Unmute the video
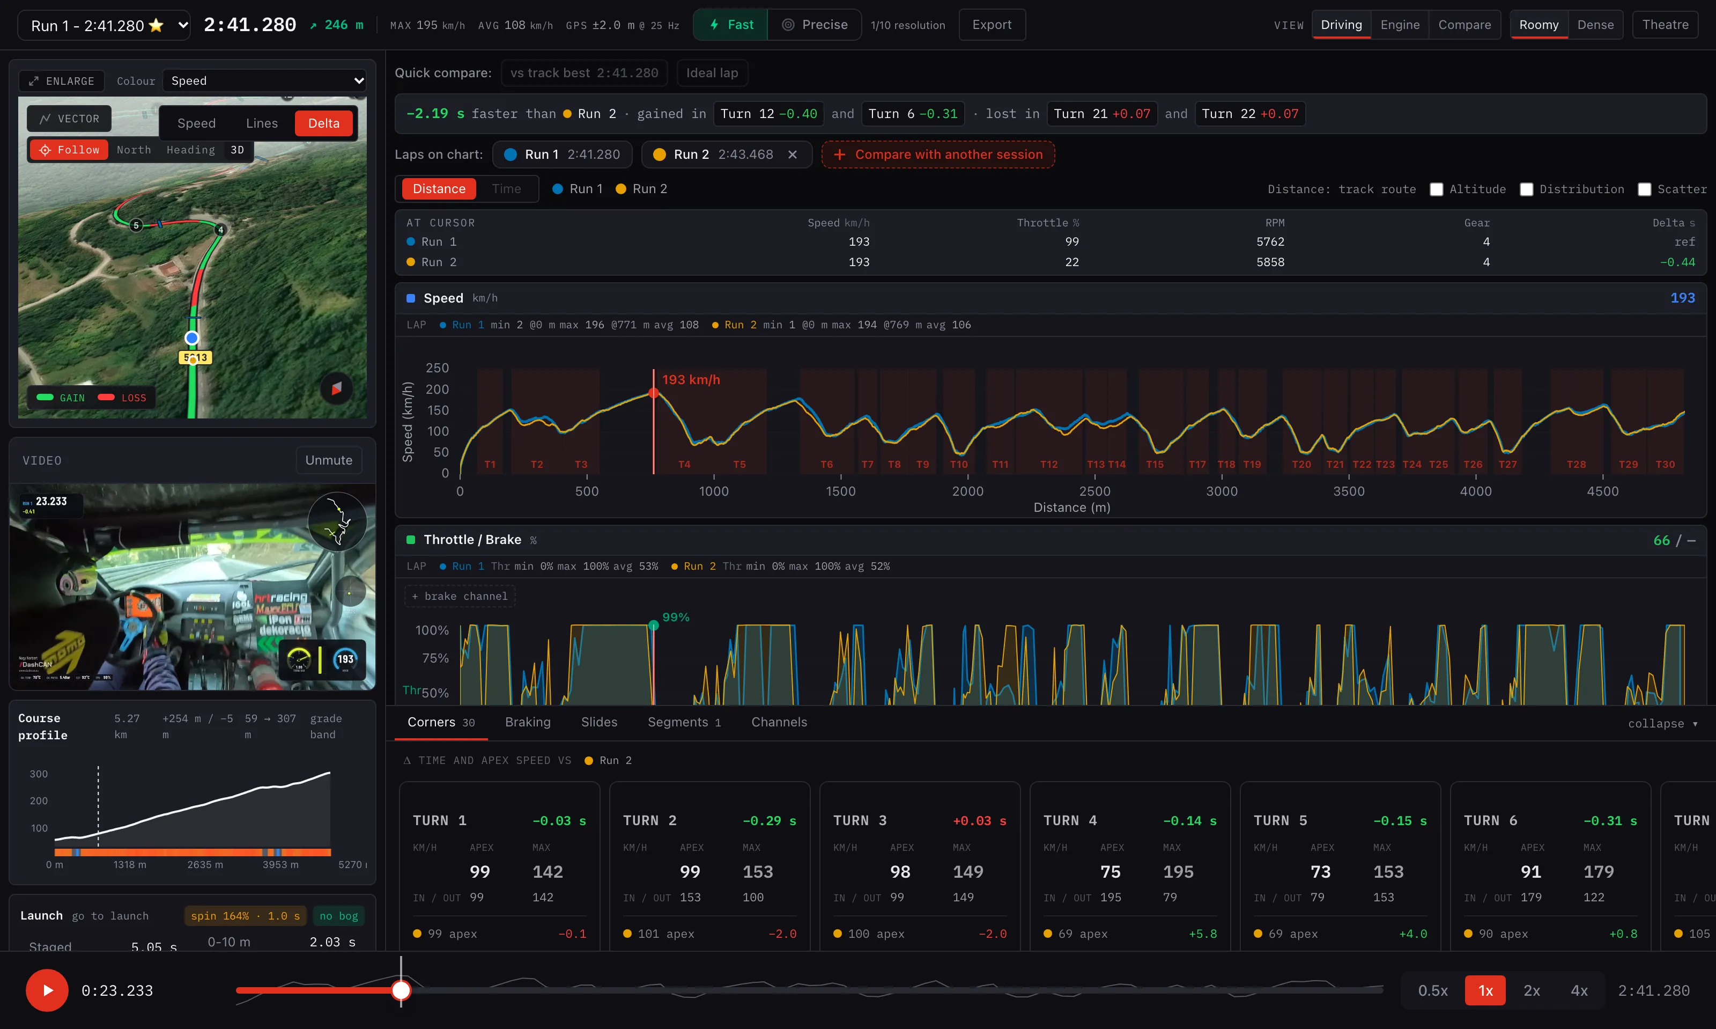 (329, 460)
